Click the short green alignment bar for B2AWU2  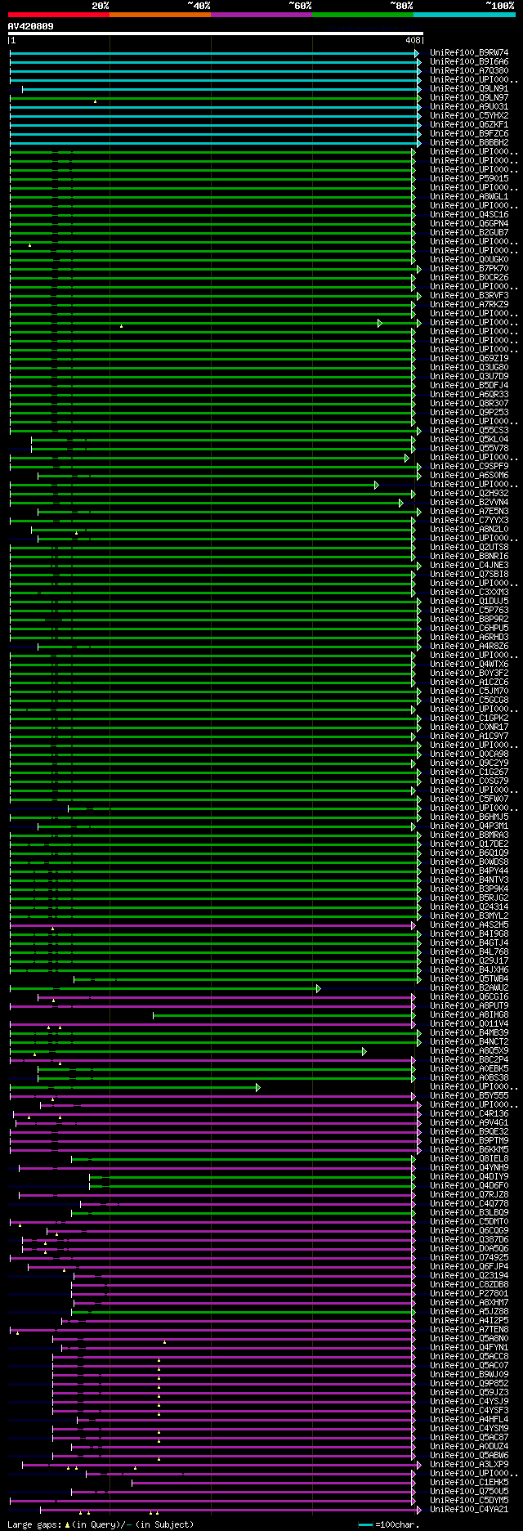[x=164, y=988]
